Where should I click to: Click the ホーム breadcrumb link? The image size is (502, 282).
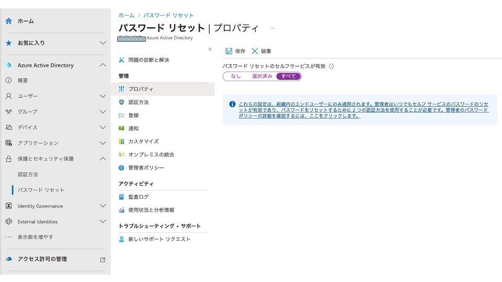tap(127, 15)
